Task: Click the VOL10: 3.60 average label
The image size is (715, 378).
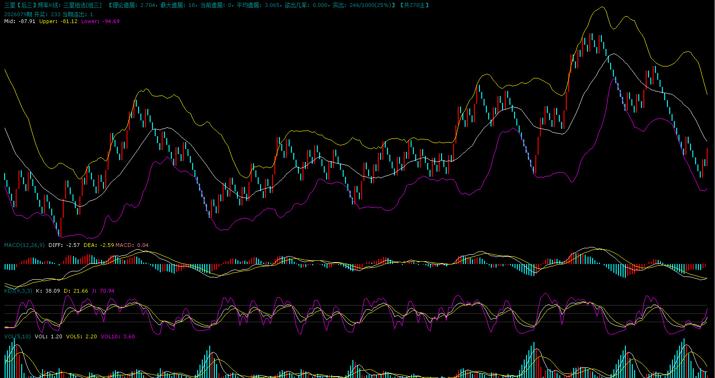Action: point(118,336)
